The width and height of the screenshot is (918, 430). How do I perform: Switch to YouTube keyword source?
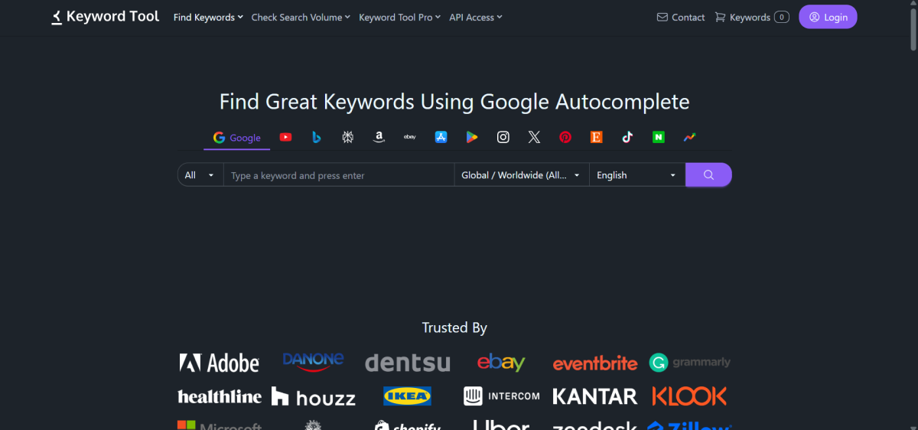(285, 137)
